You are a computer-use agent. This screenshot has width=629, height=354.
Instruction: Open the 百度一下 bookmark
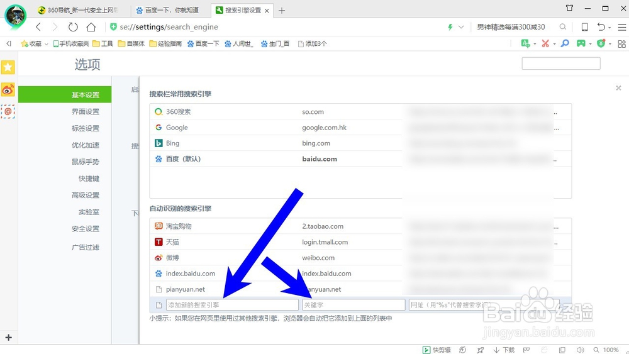203,43
